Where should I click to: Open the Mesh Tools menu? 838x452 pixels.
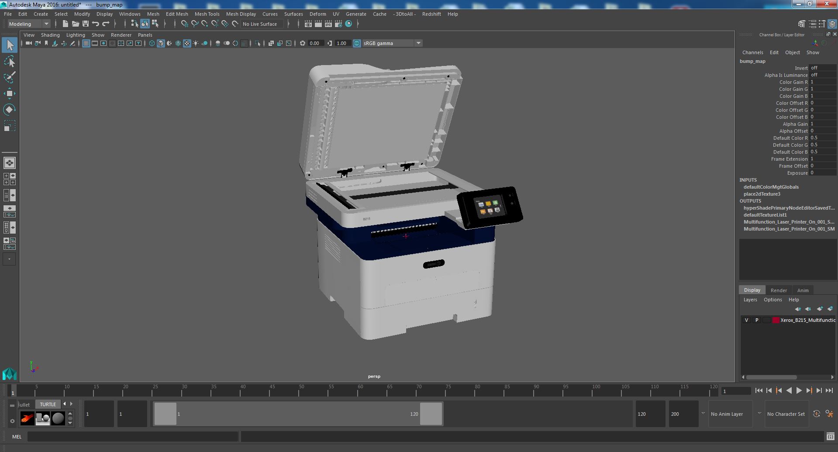(207, 14)
